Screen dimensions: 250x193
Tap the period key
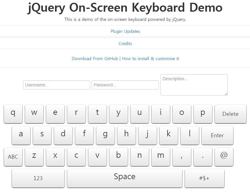pos(203,157)
